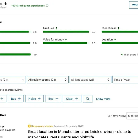Image resolution: width=138 pixels, height=138 pixels.
Task: Open the reviewers filter dropdown ending in (21)
Action: coord(13,80)
